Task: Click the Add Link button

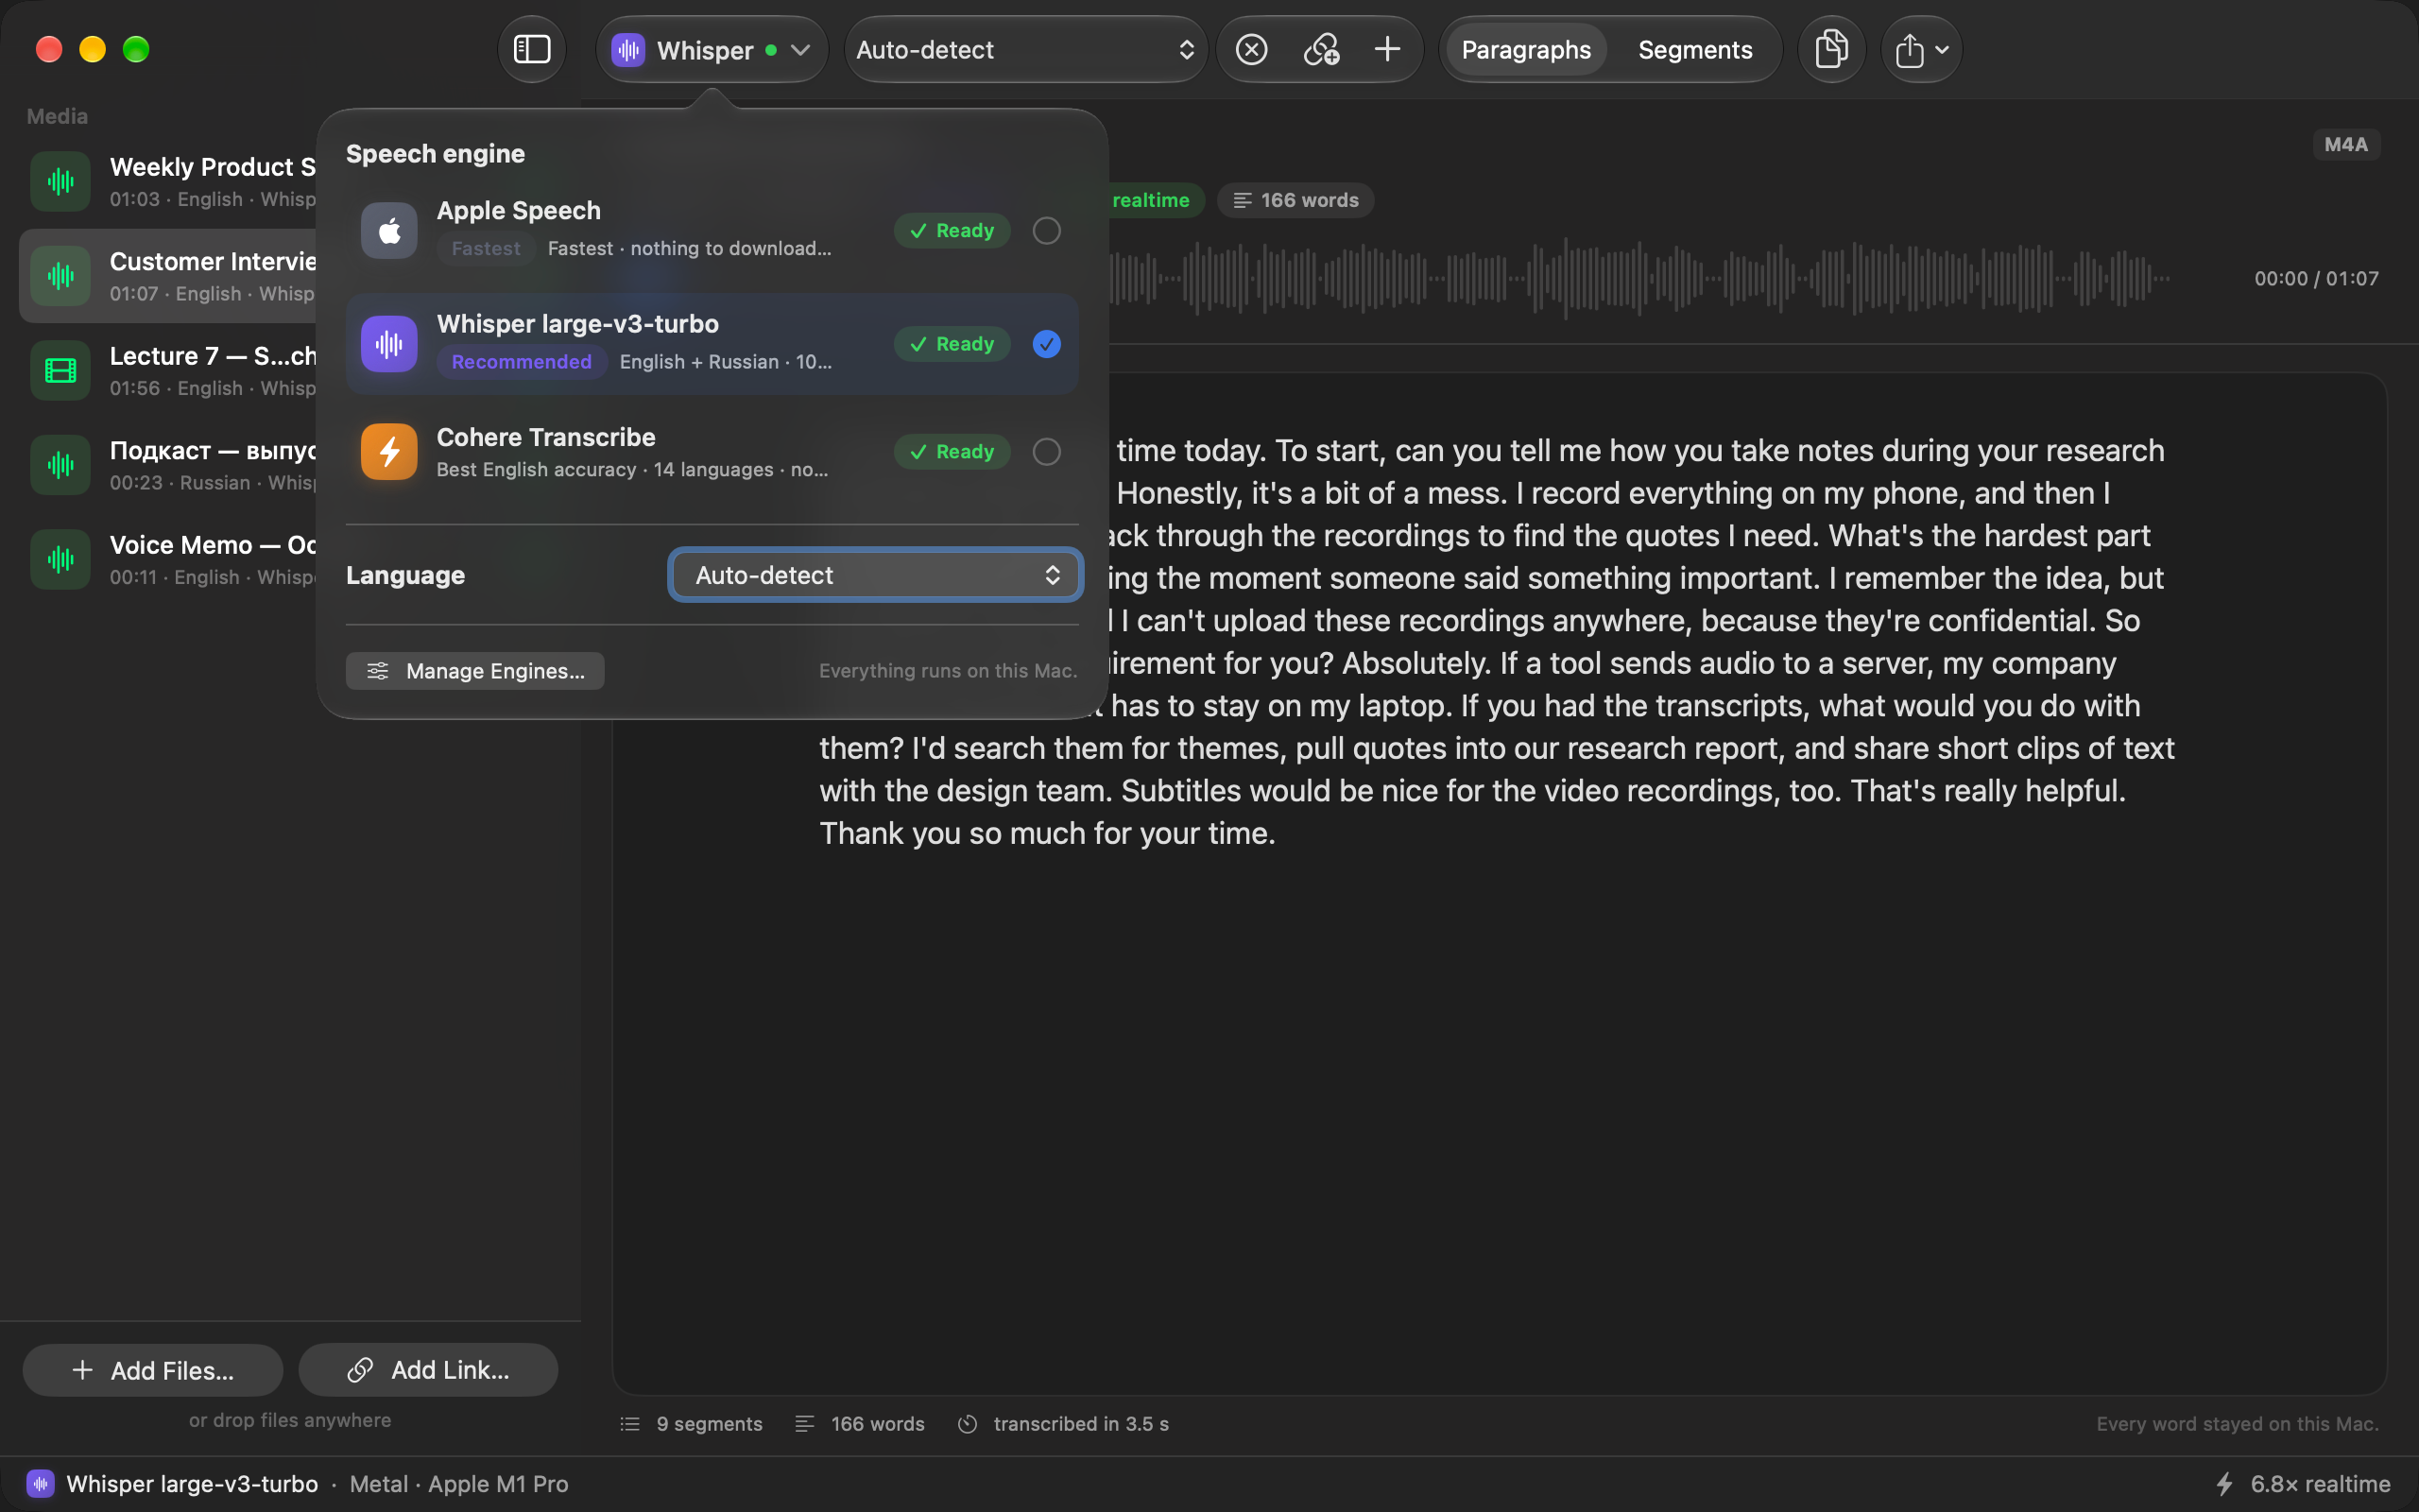Action: click(x=428, y=1370)
